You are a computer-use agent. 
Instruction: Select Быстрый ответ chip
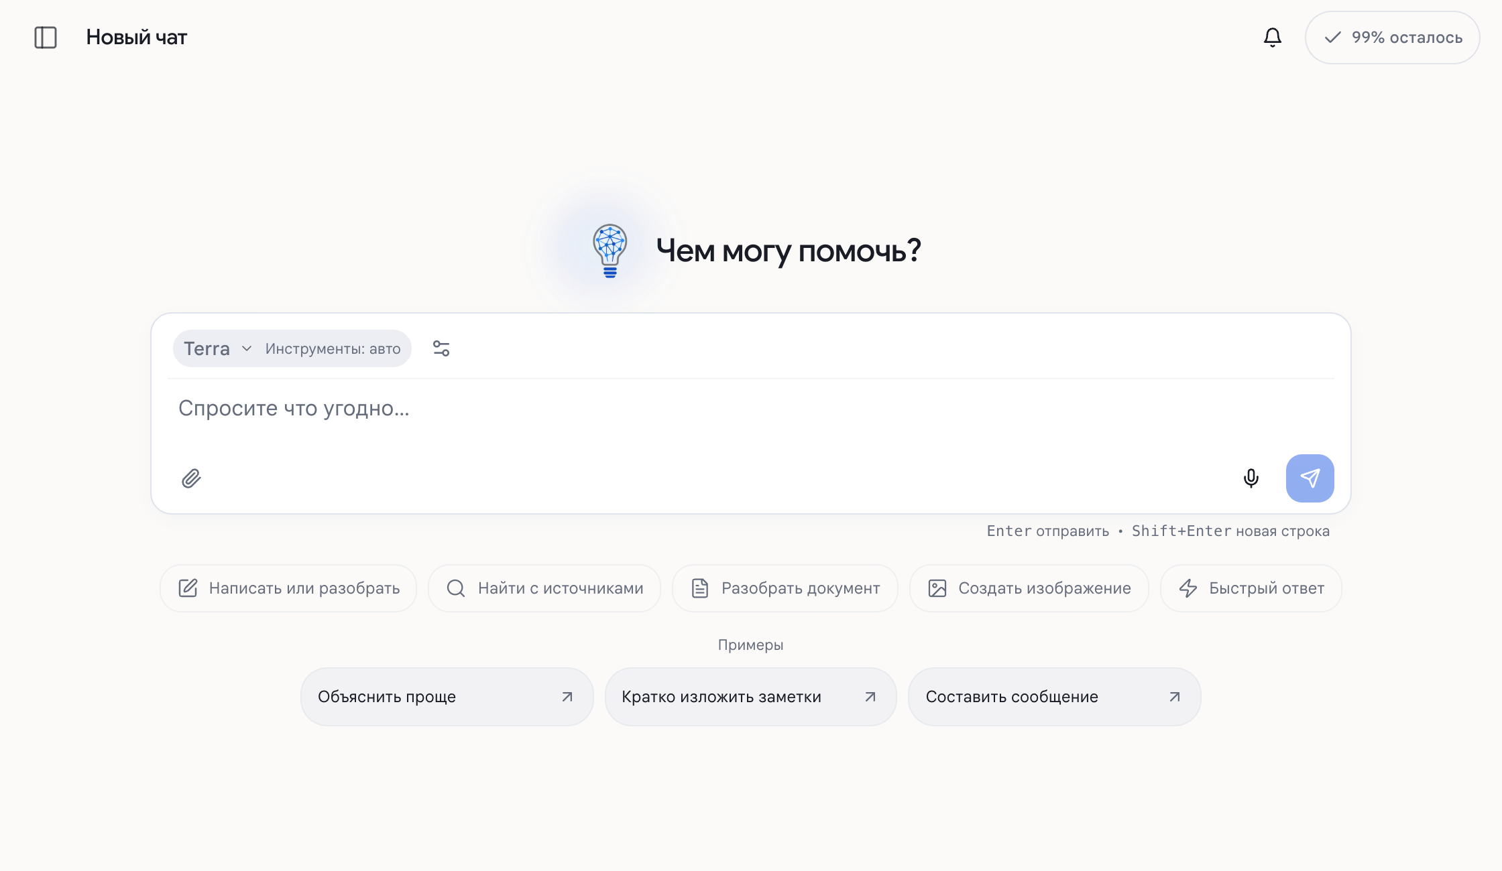click(1251, 588)
